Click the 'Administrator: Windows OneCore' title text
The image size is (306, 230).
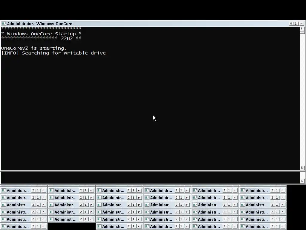click(x=40, y=24)
